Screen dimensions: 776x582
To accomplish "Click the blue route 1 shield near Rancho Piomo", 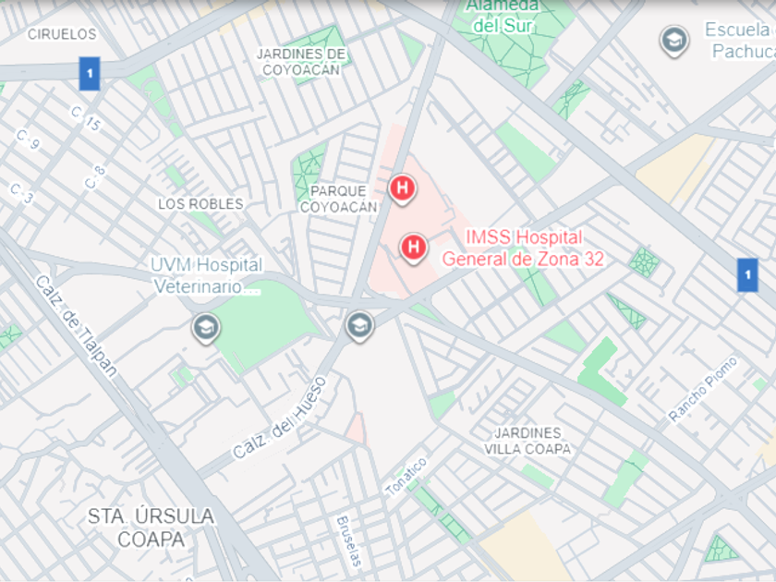I will pos(747,274).
